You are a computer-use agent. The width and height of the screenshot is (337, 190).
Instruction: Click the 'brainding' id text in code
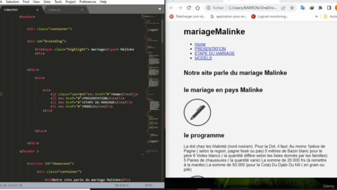(x=54, y=41)
